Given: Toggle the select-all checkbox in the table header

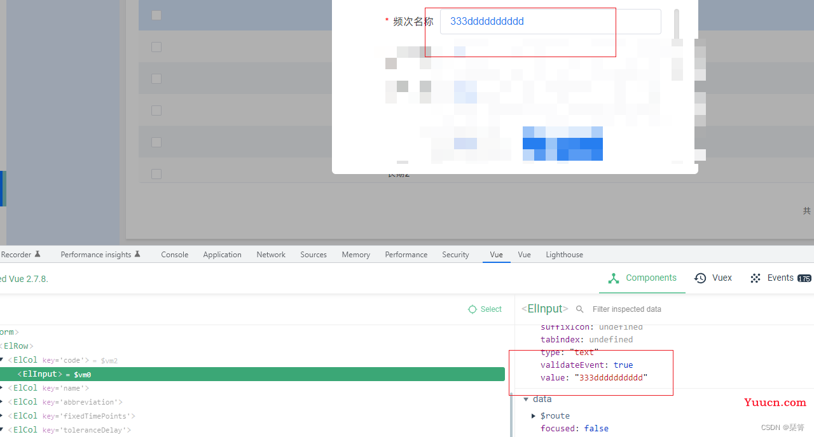Looking at the screenshot, I should click(156, 15).
